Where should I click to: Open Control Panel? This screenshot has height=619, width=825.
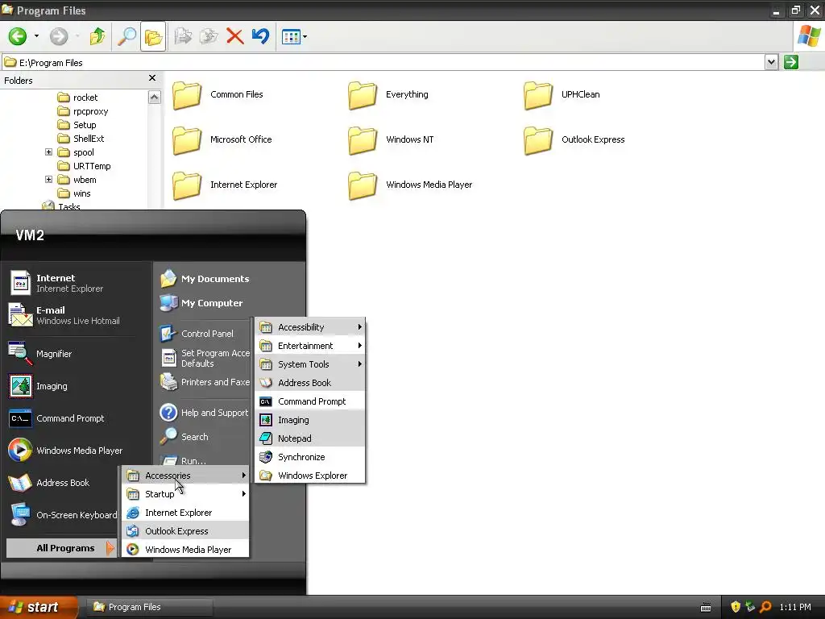[197, 334]
